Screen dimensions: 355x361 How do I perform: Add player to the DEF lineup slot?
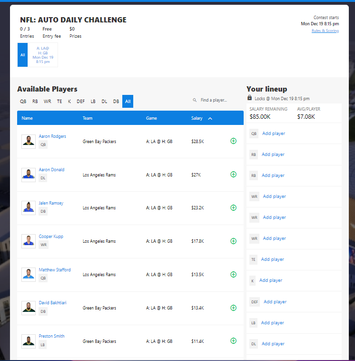pyautogui.click(x=275, y=302)
